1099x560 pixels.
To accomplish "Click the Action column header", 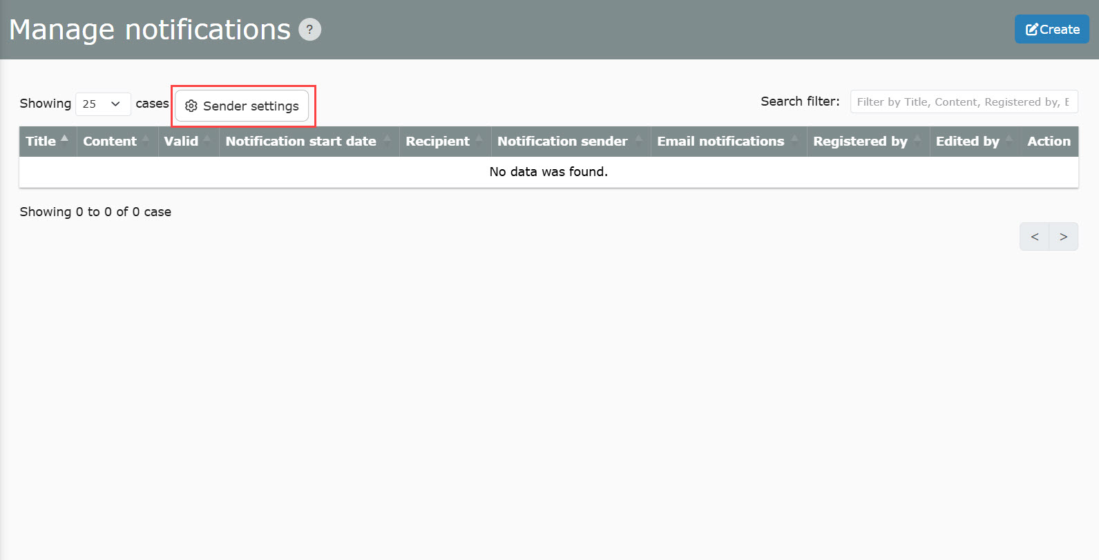I will (x=1049, y=141).
